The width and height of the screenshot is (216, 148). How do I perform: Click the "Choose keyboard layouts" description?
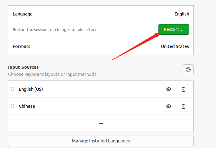pyautogui.click(x=53, y=74)
